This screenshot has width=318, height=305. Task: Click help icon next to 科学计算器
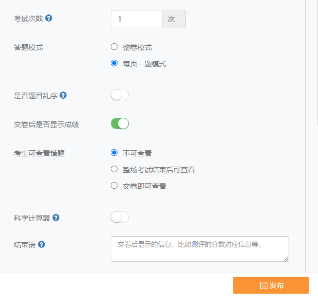coord(56,218)
